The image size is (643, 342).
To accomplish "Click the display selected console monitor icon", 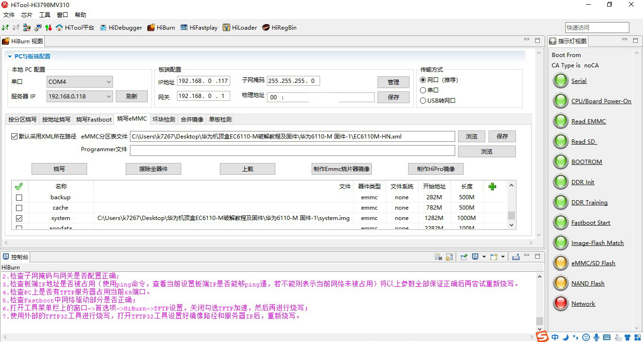I will coord(475,257).
